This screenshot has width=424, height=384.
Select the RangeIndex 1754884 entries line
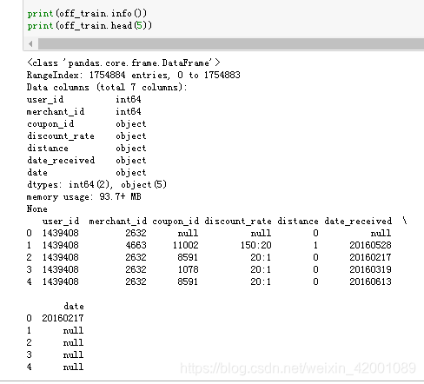click(134, 75)
